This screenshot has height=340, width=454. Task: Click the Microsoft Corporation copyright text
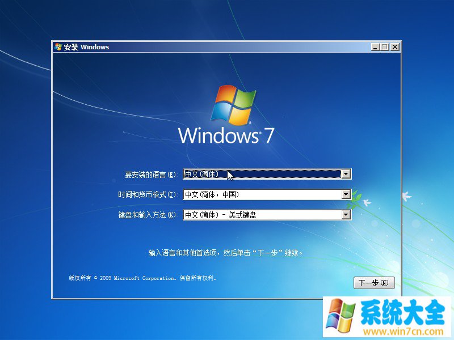pos(142,278)
